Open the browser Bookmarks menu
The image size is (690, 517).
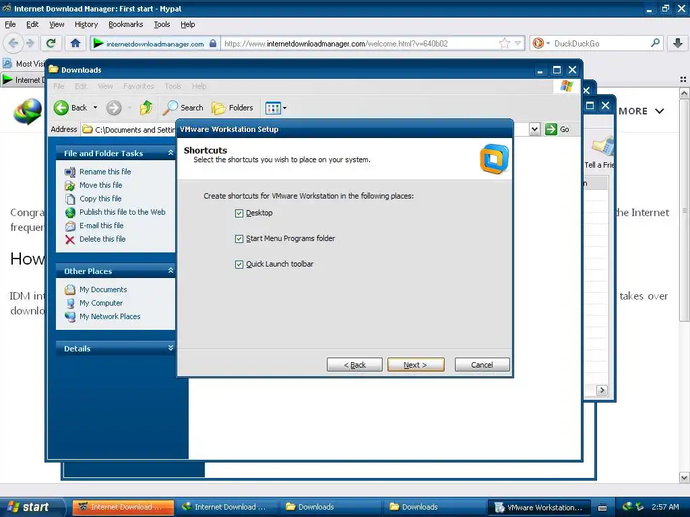pyautogui.click(x=126, y=24)
